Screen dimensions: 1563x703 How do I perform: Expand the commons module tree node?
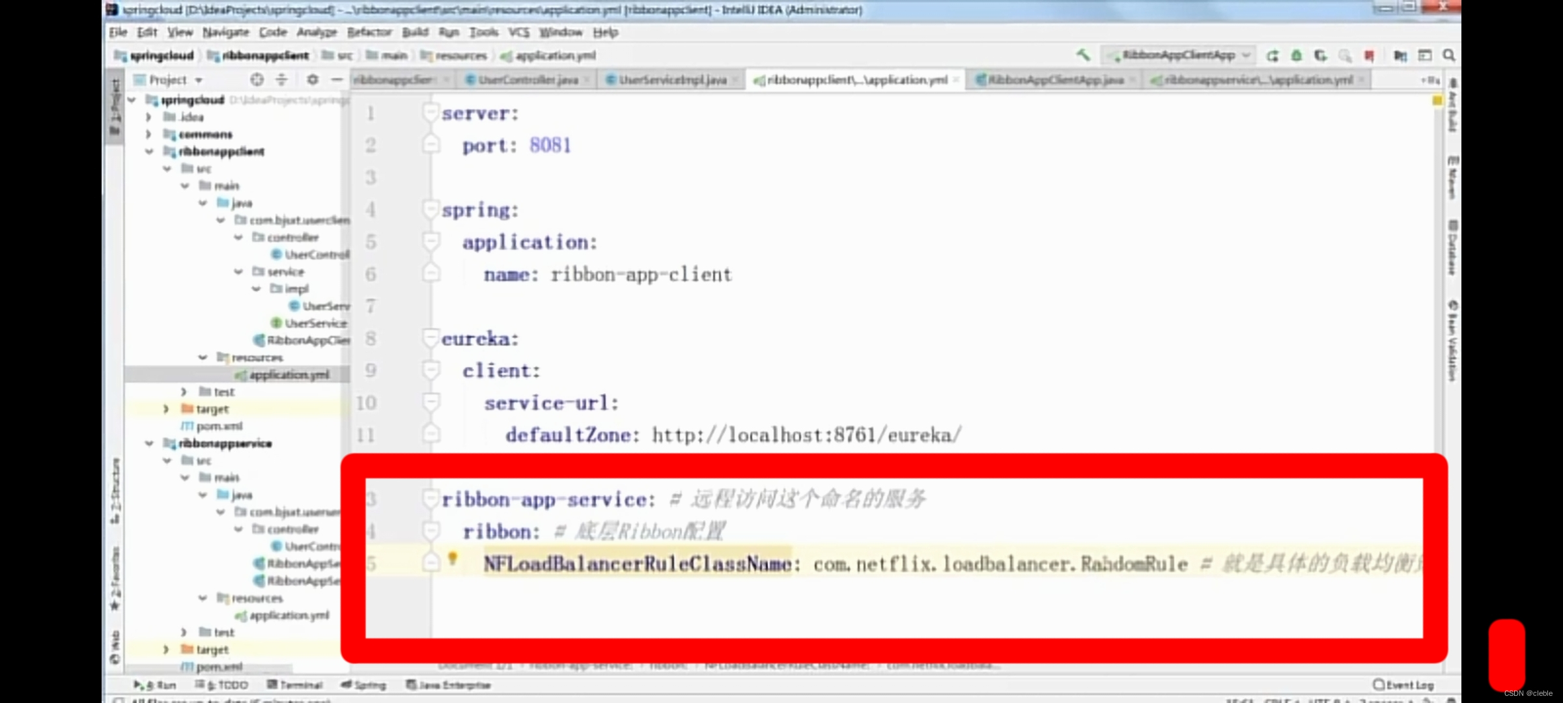click(x=149, y=134)
